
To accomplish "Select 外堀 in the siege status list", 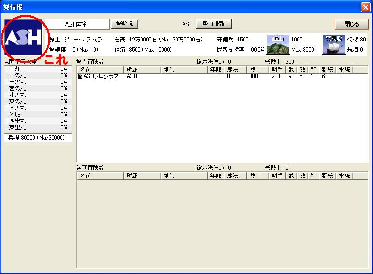I will click(37, 114).
